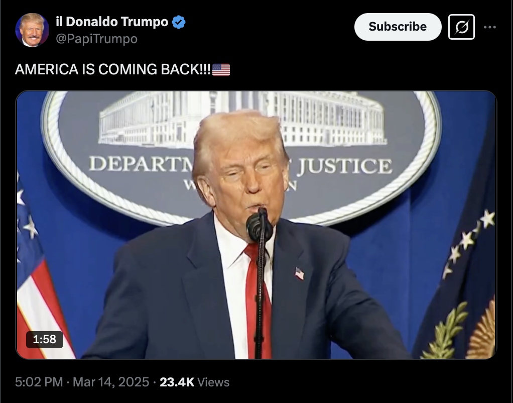Screen dimensions: 513x403
Task: Click the 23.4K view count
Action: [x=177, y=382]
